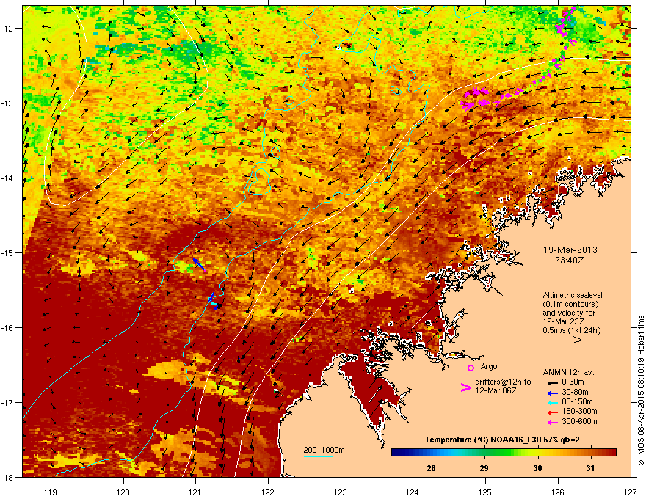This screenshot has height=499, width=646.
Task: Click the 0-30m depth label
Action: click(573, 382)
